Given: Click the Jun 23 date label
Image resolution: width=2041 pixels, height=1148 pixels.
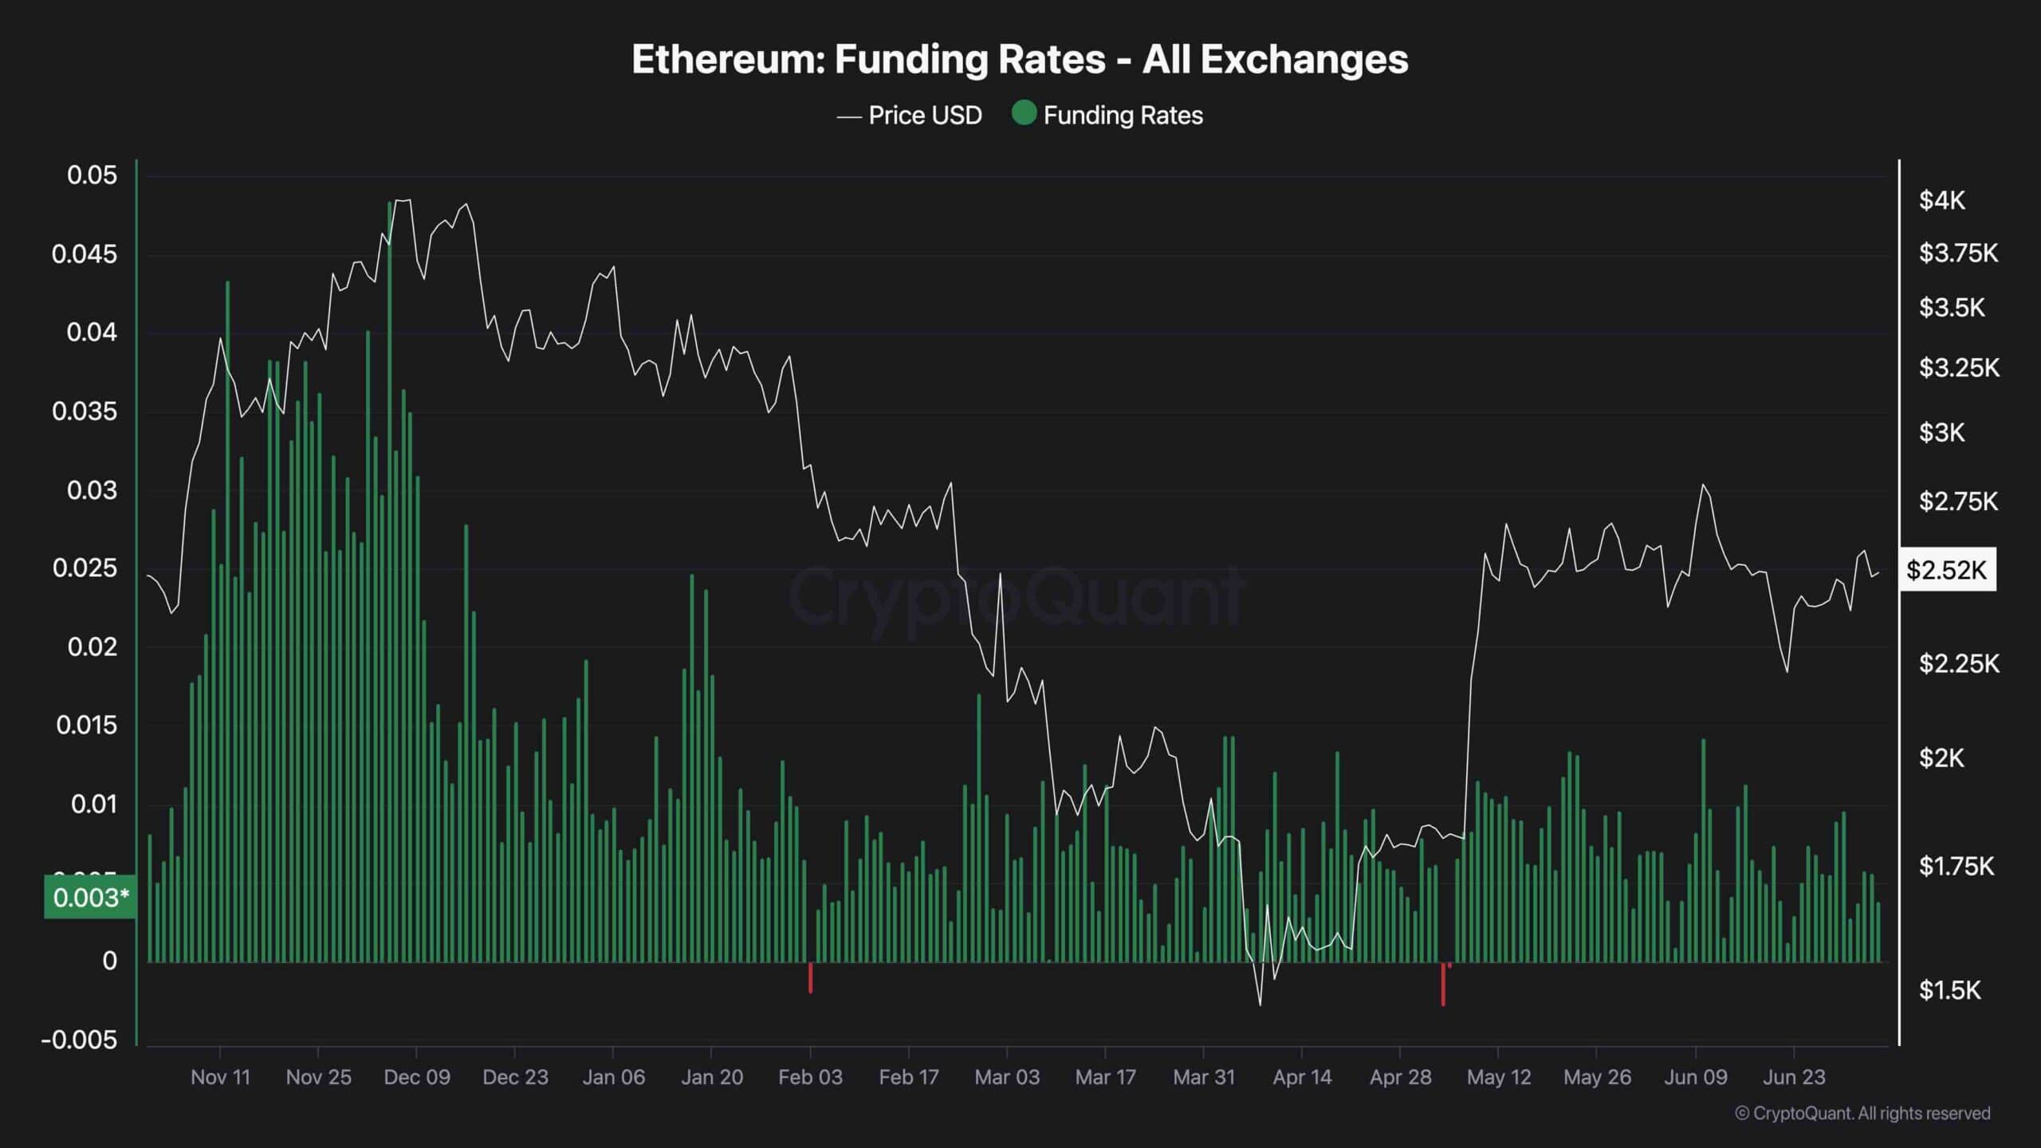Looking at the screenshot, I should [x=1794, y=1077].
